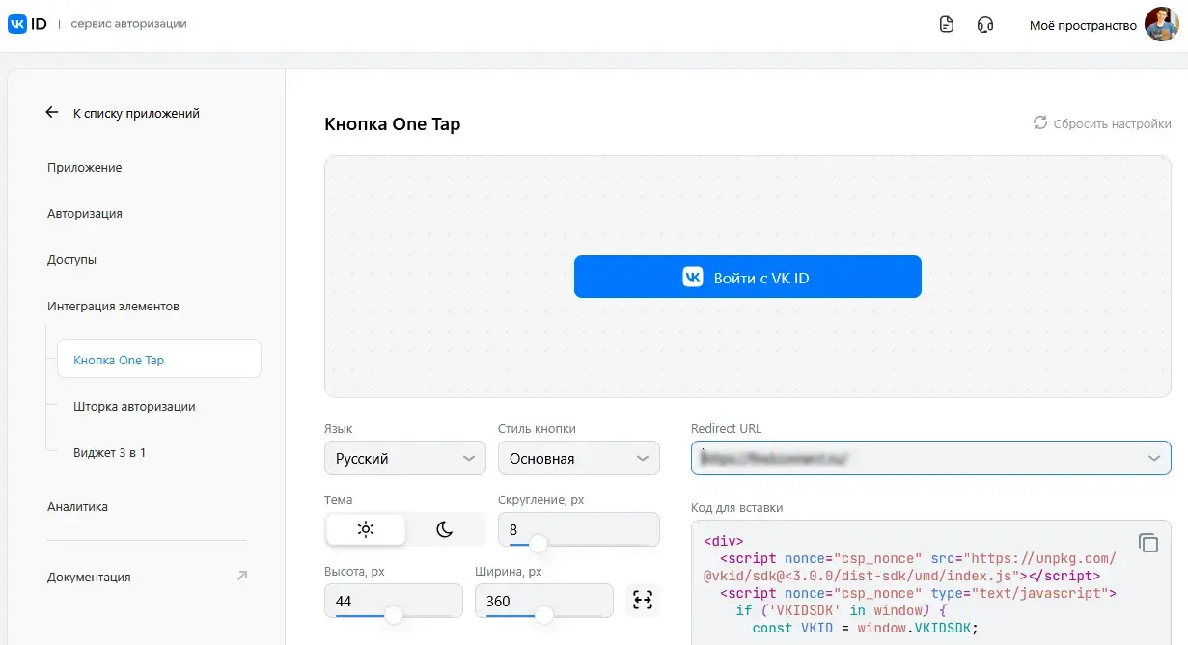The height and width of the screenshot is (645, 1188).
Task: Click the Высота value field showing 44
Action: (x=394, y=601)
